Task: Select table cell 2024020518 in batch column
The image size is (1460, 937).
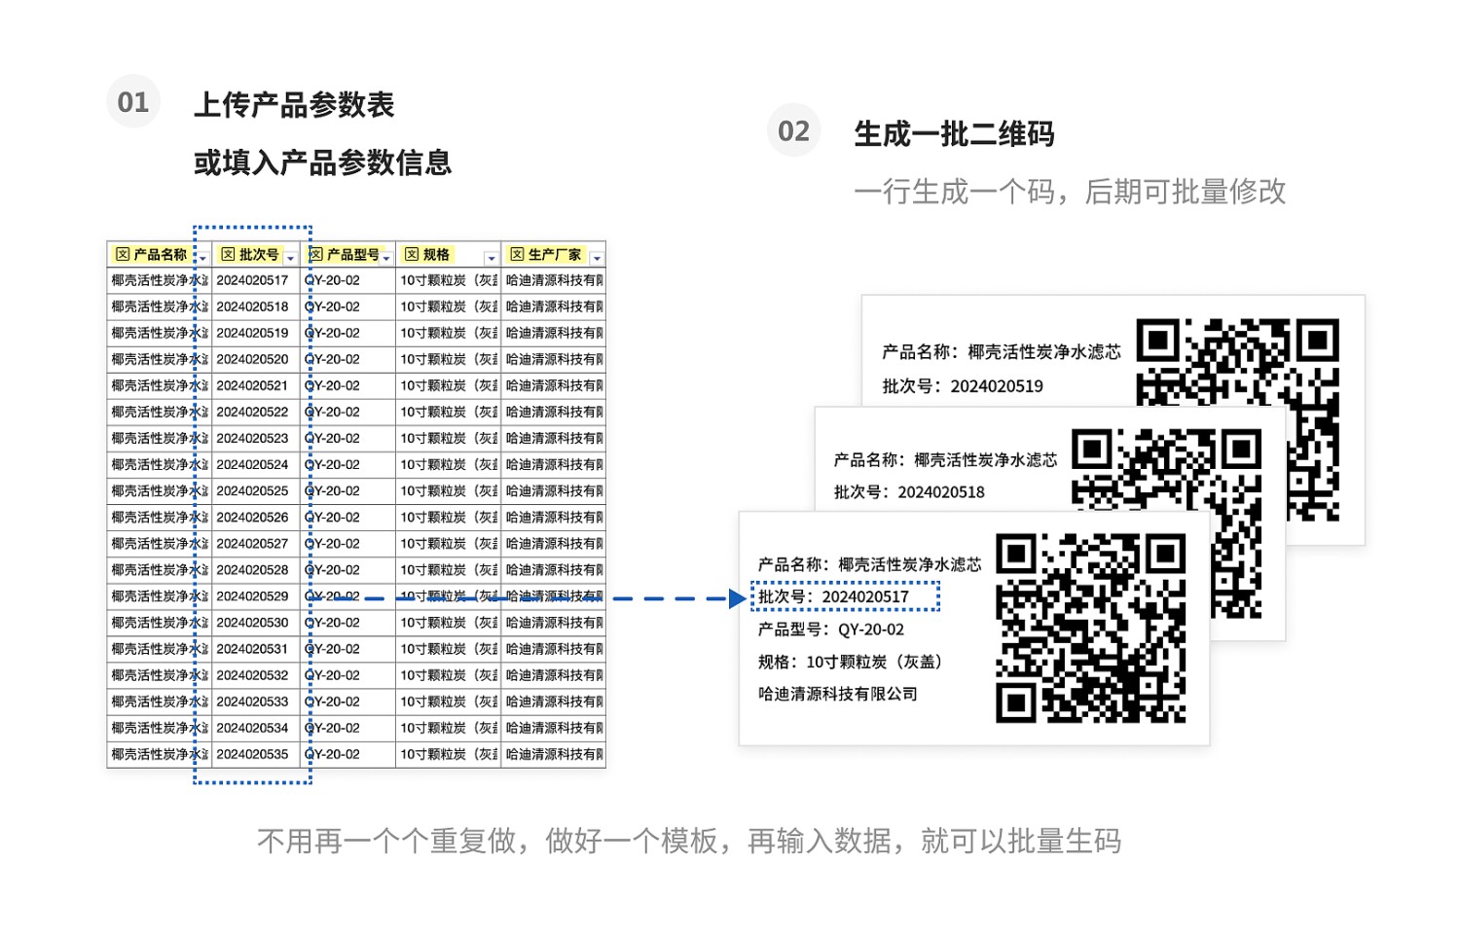Action: coord(256,306)
